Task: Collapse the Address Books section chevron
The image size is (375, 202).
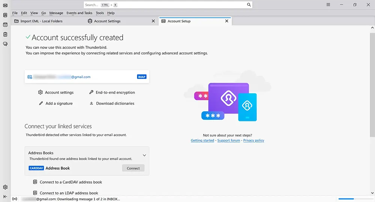Action: (144, 155)
